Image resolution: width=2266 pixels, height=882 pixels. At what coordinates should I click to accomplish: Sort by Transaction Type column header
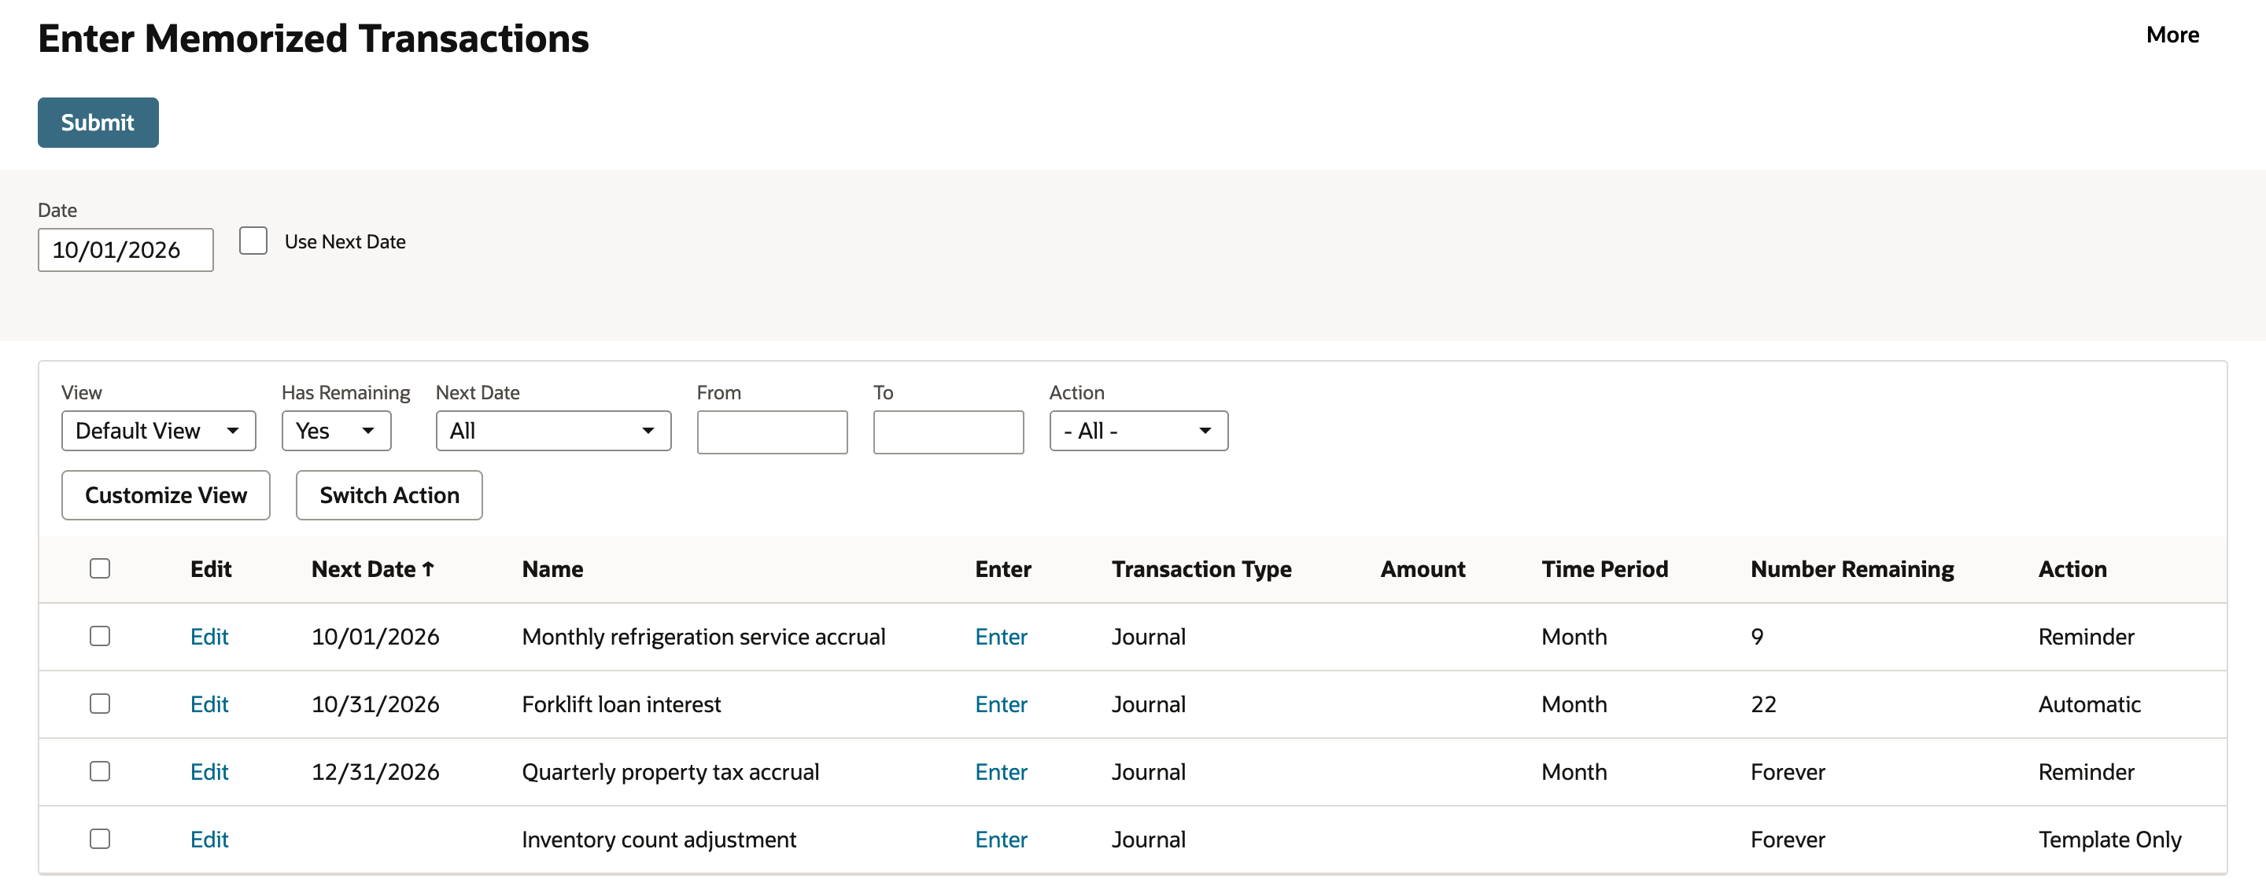pos(1201,569)
